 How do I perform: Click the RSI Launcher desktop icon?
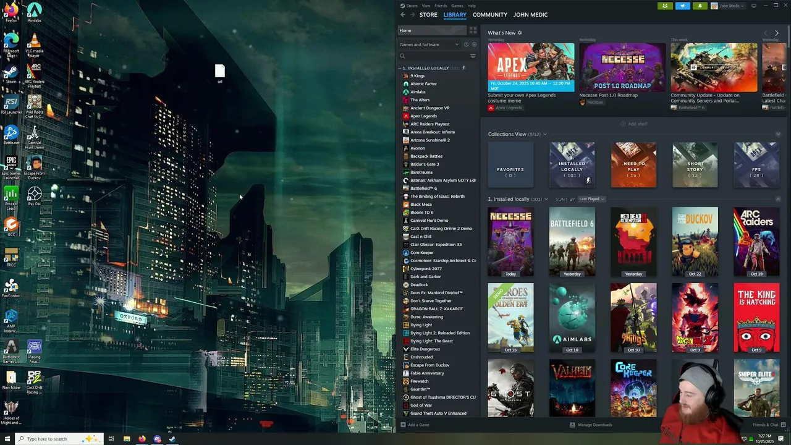tap(11, 105)
